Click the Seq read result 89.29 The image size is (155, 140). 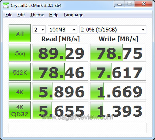point(60,53)
